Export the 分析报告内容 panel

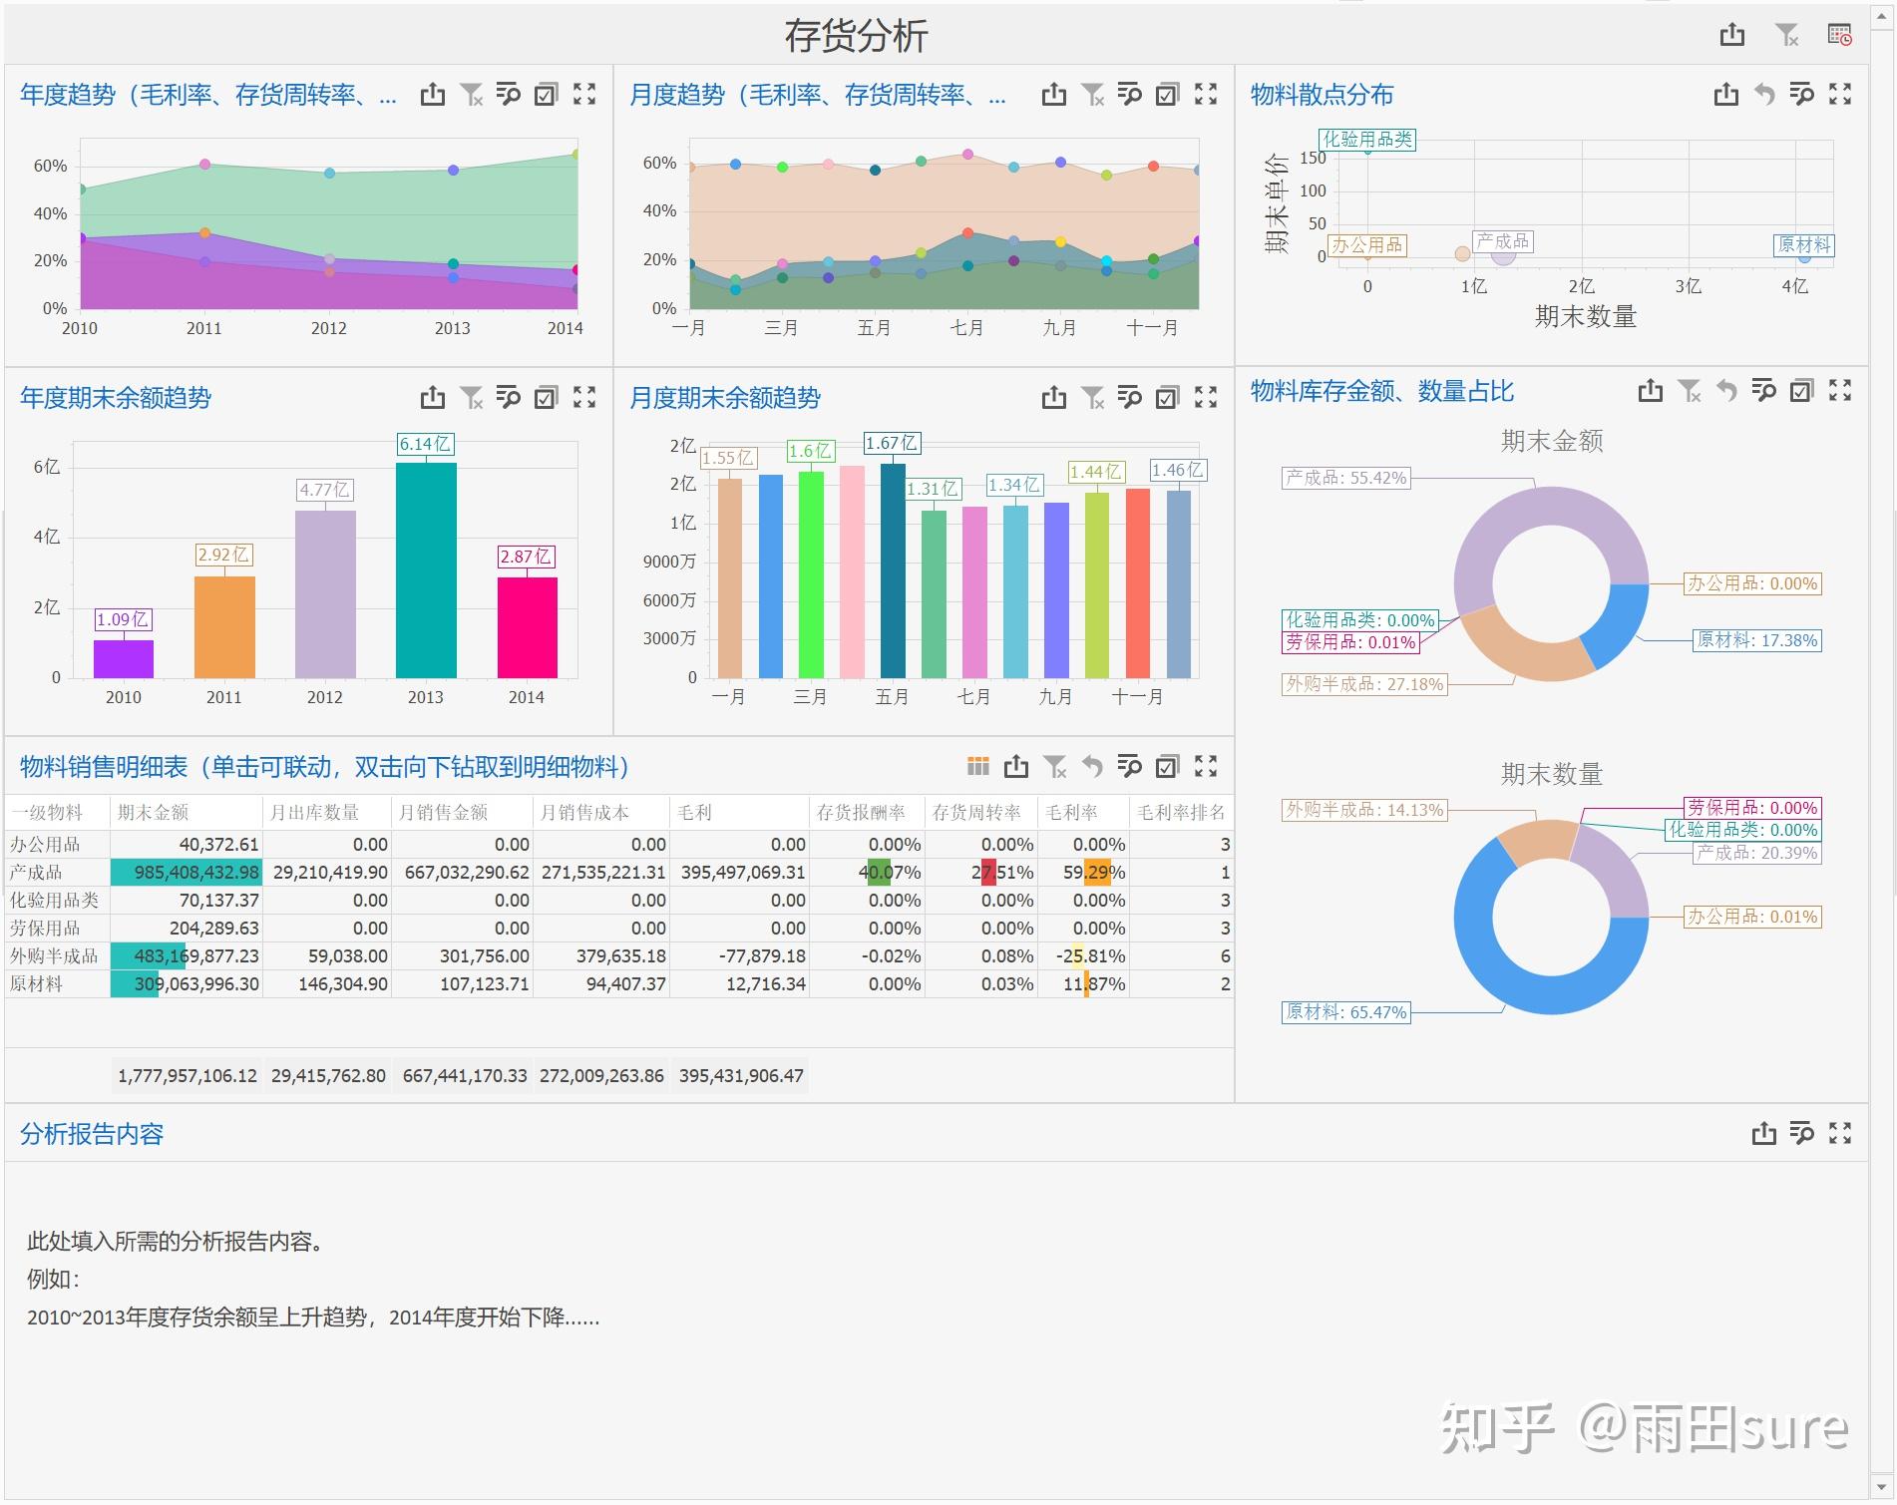pos(1764,1134)
